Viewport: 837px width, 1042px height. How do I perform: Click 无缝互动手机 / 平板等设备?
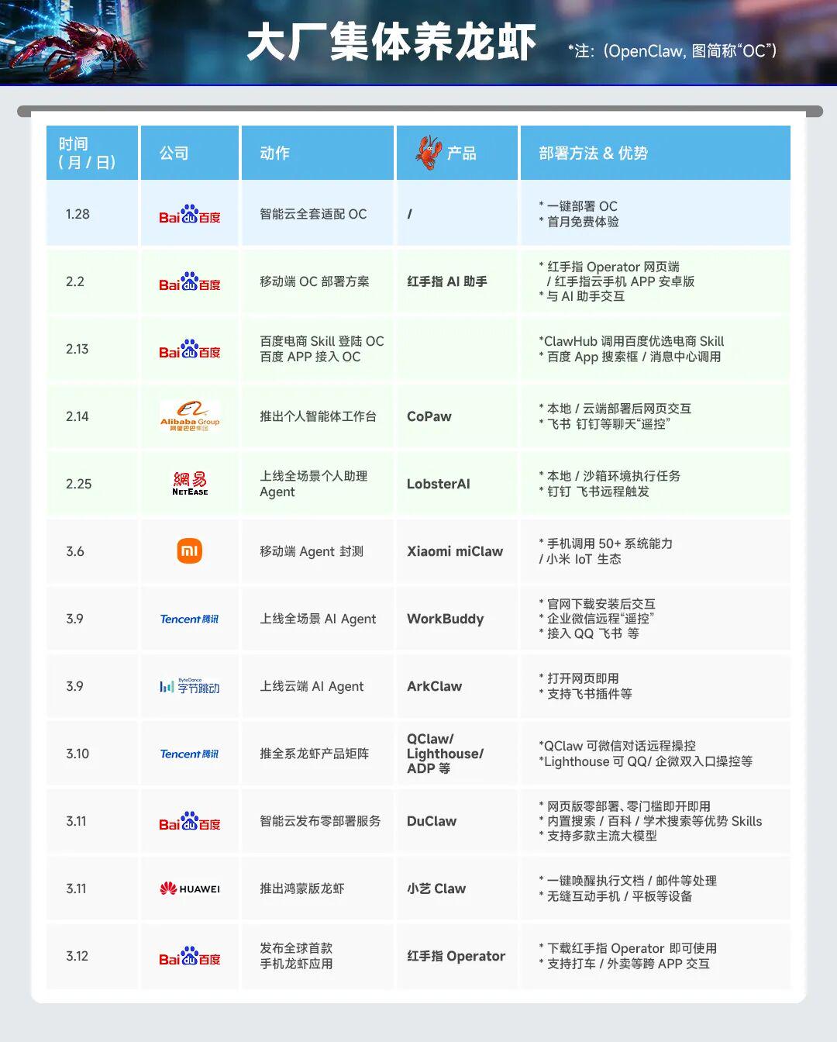tap(616, 896)
